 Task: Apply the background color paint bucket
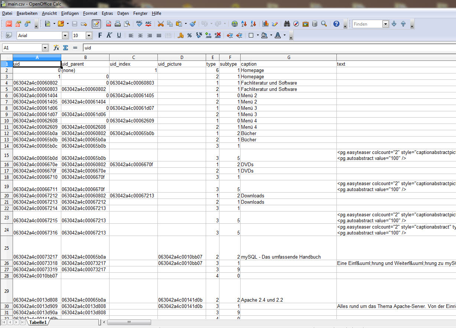[x=264, y=35]
